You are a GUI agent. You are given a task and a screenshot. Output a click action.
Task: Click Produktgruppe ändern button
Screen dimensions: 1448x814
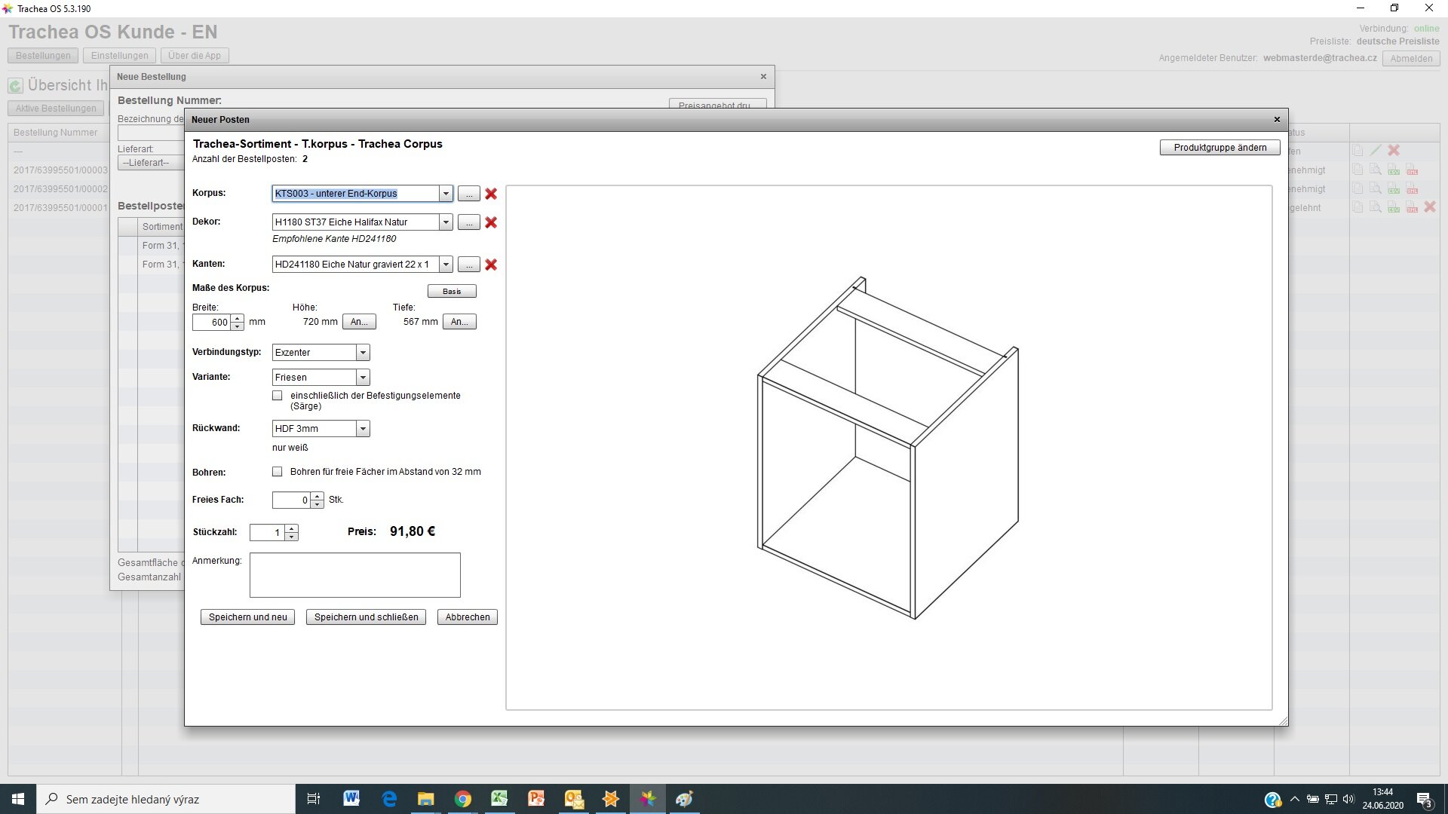(x=1219, y=148)
